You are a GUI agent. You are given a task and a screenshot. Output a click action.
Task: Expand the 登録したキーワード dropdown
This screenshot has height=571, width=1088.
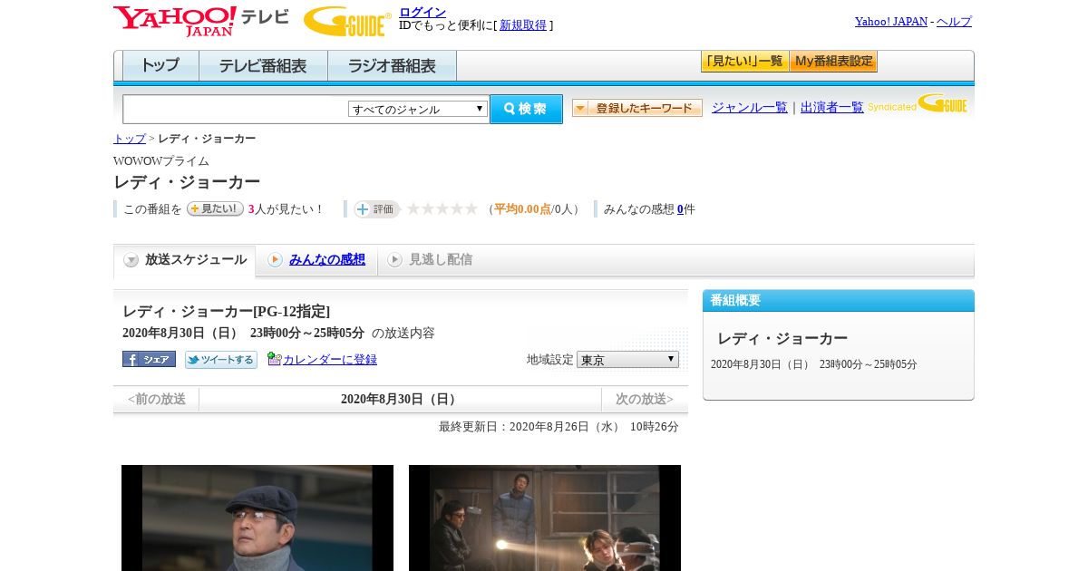[x=637, y=108]
